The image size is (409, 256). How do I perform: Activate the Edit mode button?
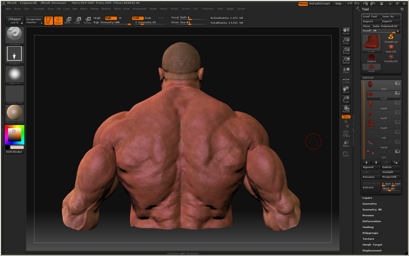point(49,20)
